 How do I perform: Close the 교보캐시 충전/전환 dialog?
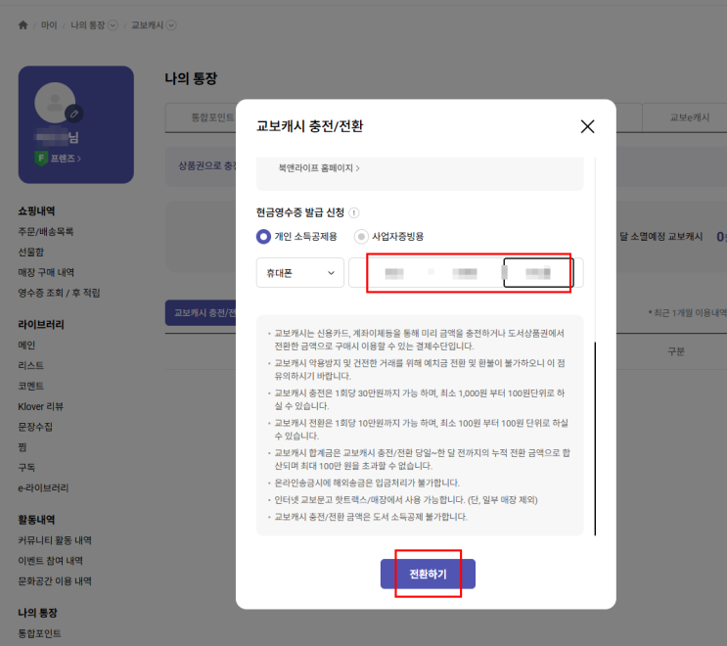pyautogui.click(x=587, y=126)
